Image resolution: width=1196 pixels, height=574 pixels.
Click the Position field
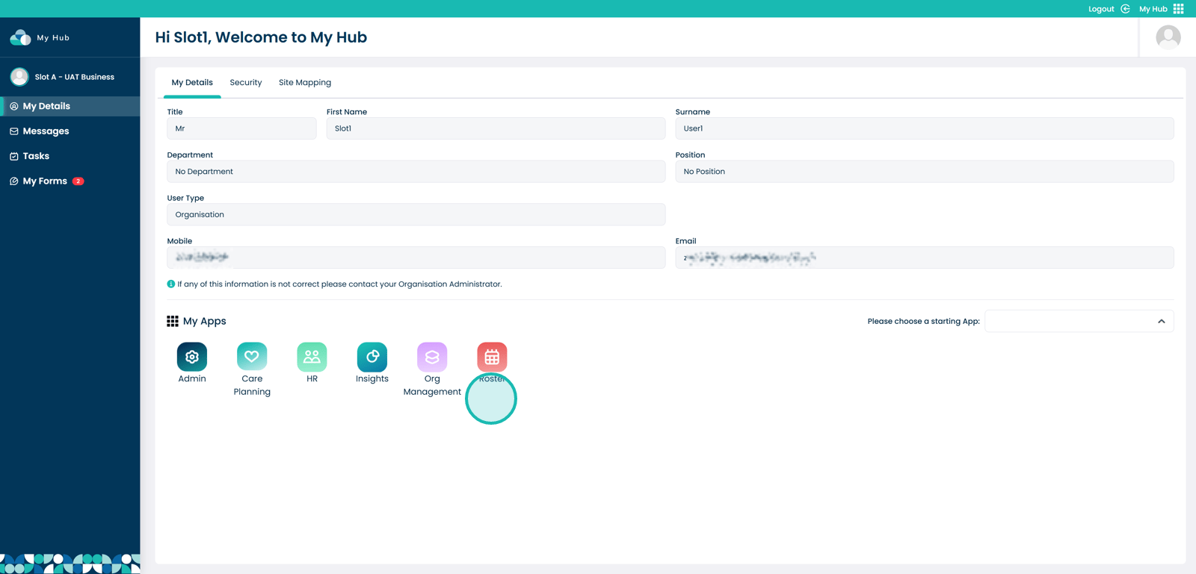click(925, 172)
